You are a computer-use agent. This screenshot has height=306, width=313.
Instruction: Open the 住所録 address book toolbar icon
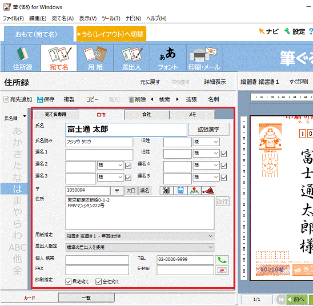click(22, 58)
